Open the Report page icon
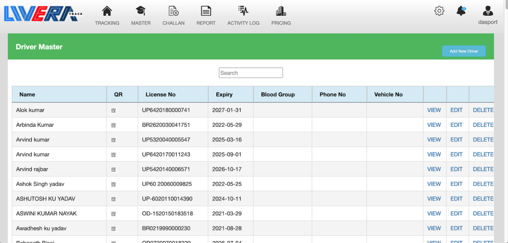The width and height of the screenshot is (508, 243). pos(206,11)
